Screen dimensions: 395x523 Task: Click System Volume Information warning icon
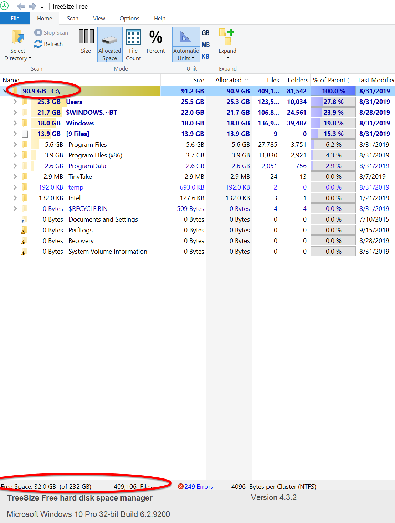tap(24, 252)
